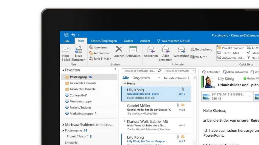Open the Aufräumen dropdown
Screen dimensions: 259x145
click(x=100, y=53)
